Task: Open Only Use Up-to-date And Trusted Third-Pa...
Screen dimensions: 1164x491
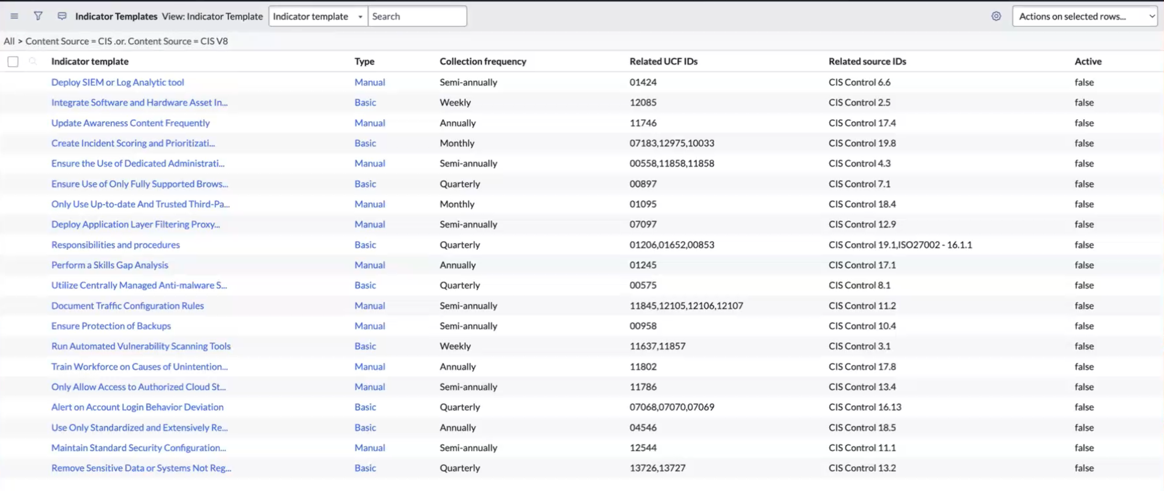Action: tap(140, 204)
